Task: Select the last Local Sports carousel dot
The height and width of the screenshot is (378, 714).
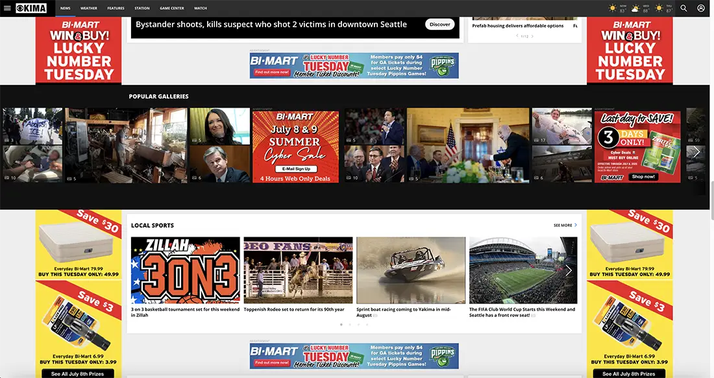Action: coord(367,324)
